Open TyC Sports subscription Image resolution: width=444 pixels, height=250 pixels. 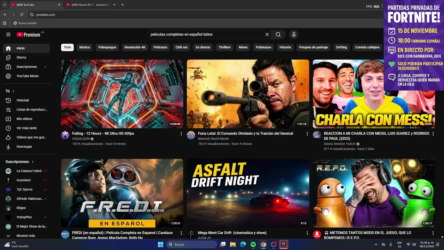(26, 190)
